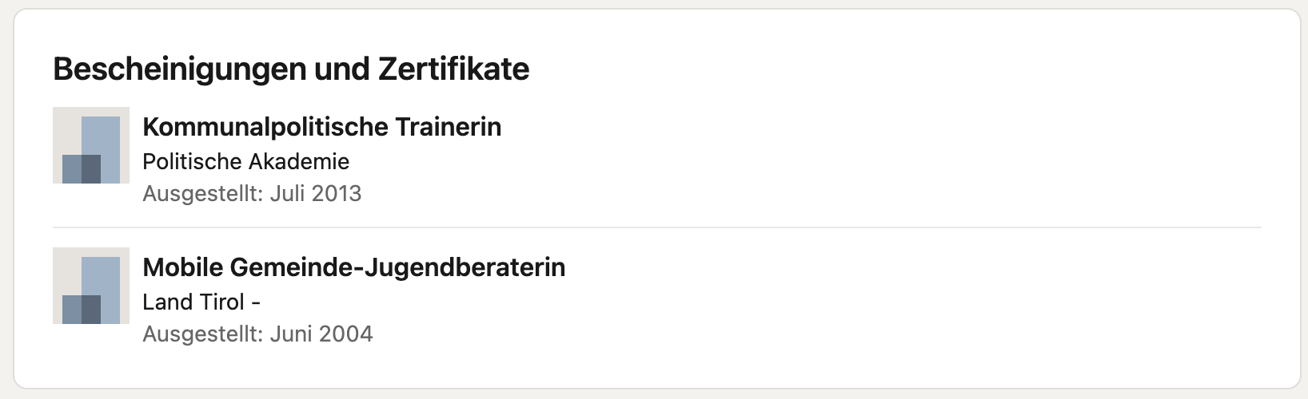
Task: Click the year 2004 in issue date
Action: point(346,334)
